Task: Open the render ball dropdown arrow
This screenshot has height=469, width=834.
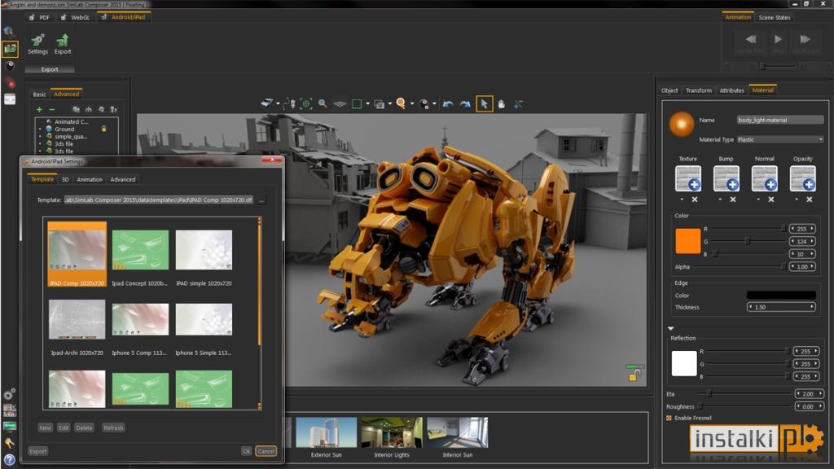Action: click(434, 104)
